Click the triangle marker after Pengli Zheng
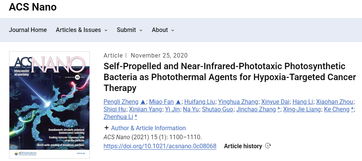Screen dimensions: 362x161 click(x=143, y=102)
